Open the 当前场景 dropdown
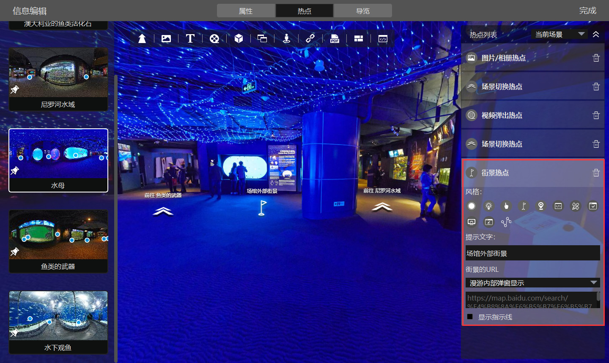 click(559, 34)
